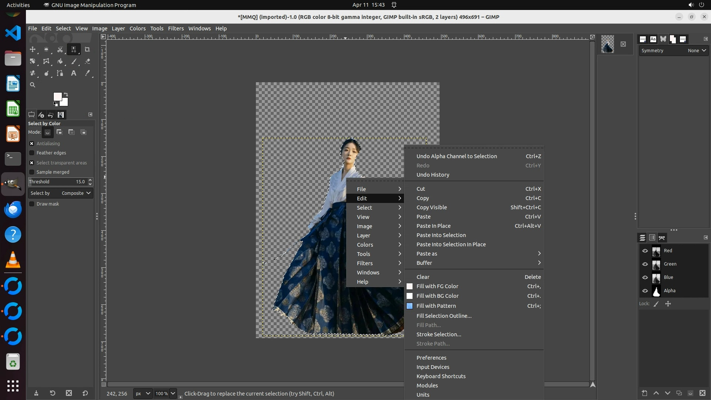Select the Crop tool in toolbox
The height and width of the screenshot is (400, 711).
87,50
